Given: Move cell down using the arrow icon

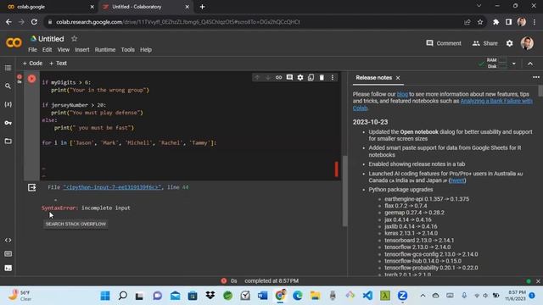Looking at the screenshot, I should click(268, 77).
